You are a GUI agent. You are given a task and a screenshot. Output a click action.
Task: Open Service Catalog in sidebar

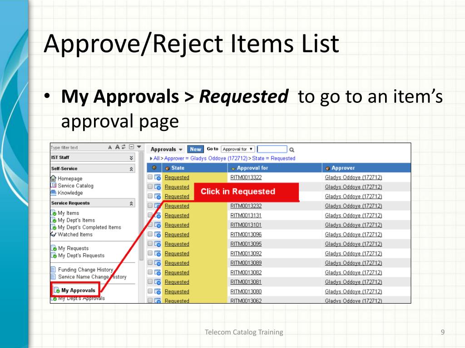[76, 186]
